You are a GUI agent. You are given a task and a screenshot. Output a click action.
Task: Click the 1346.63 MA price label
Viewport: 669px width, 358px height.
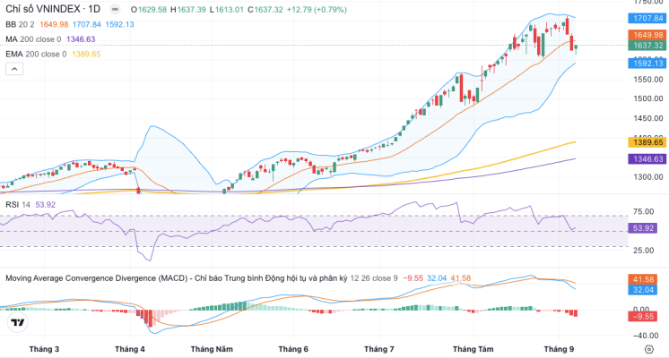coord(647,159)
